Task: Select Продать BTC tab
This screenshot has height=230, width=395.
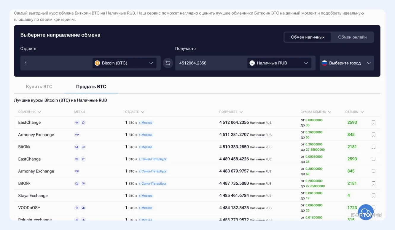Action: point(91,87)
